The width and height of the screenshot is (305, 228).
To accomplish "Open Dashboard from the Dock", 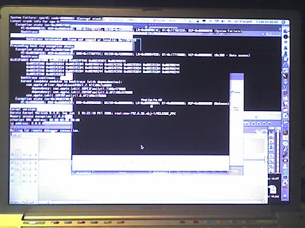I will pos(285,36).
